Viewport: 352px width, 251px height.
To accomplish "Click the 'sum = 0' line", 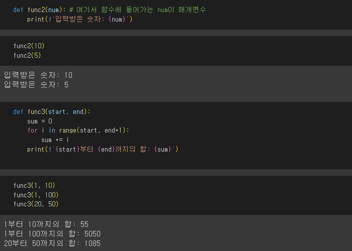I will pos(40,121).
